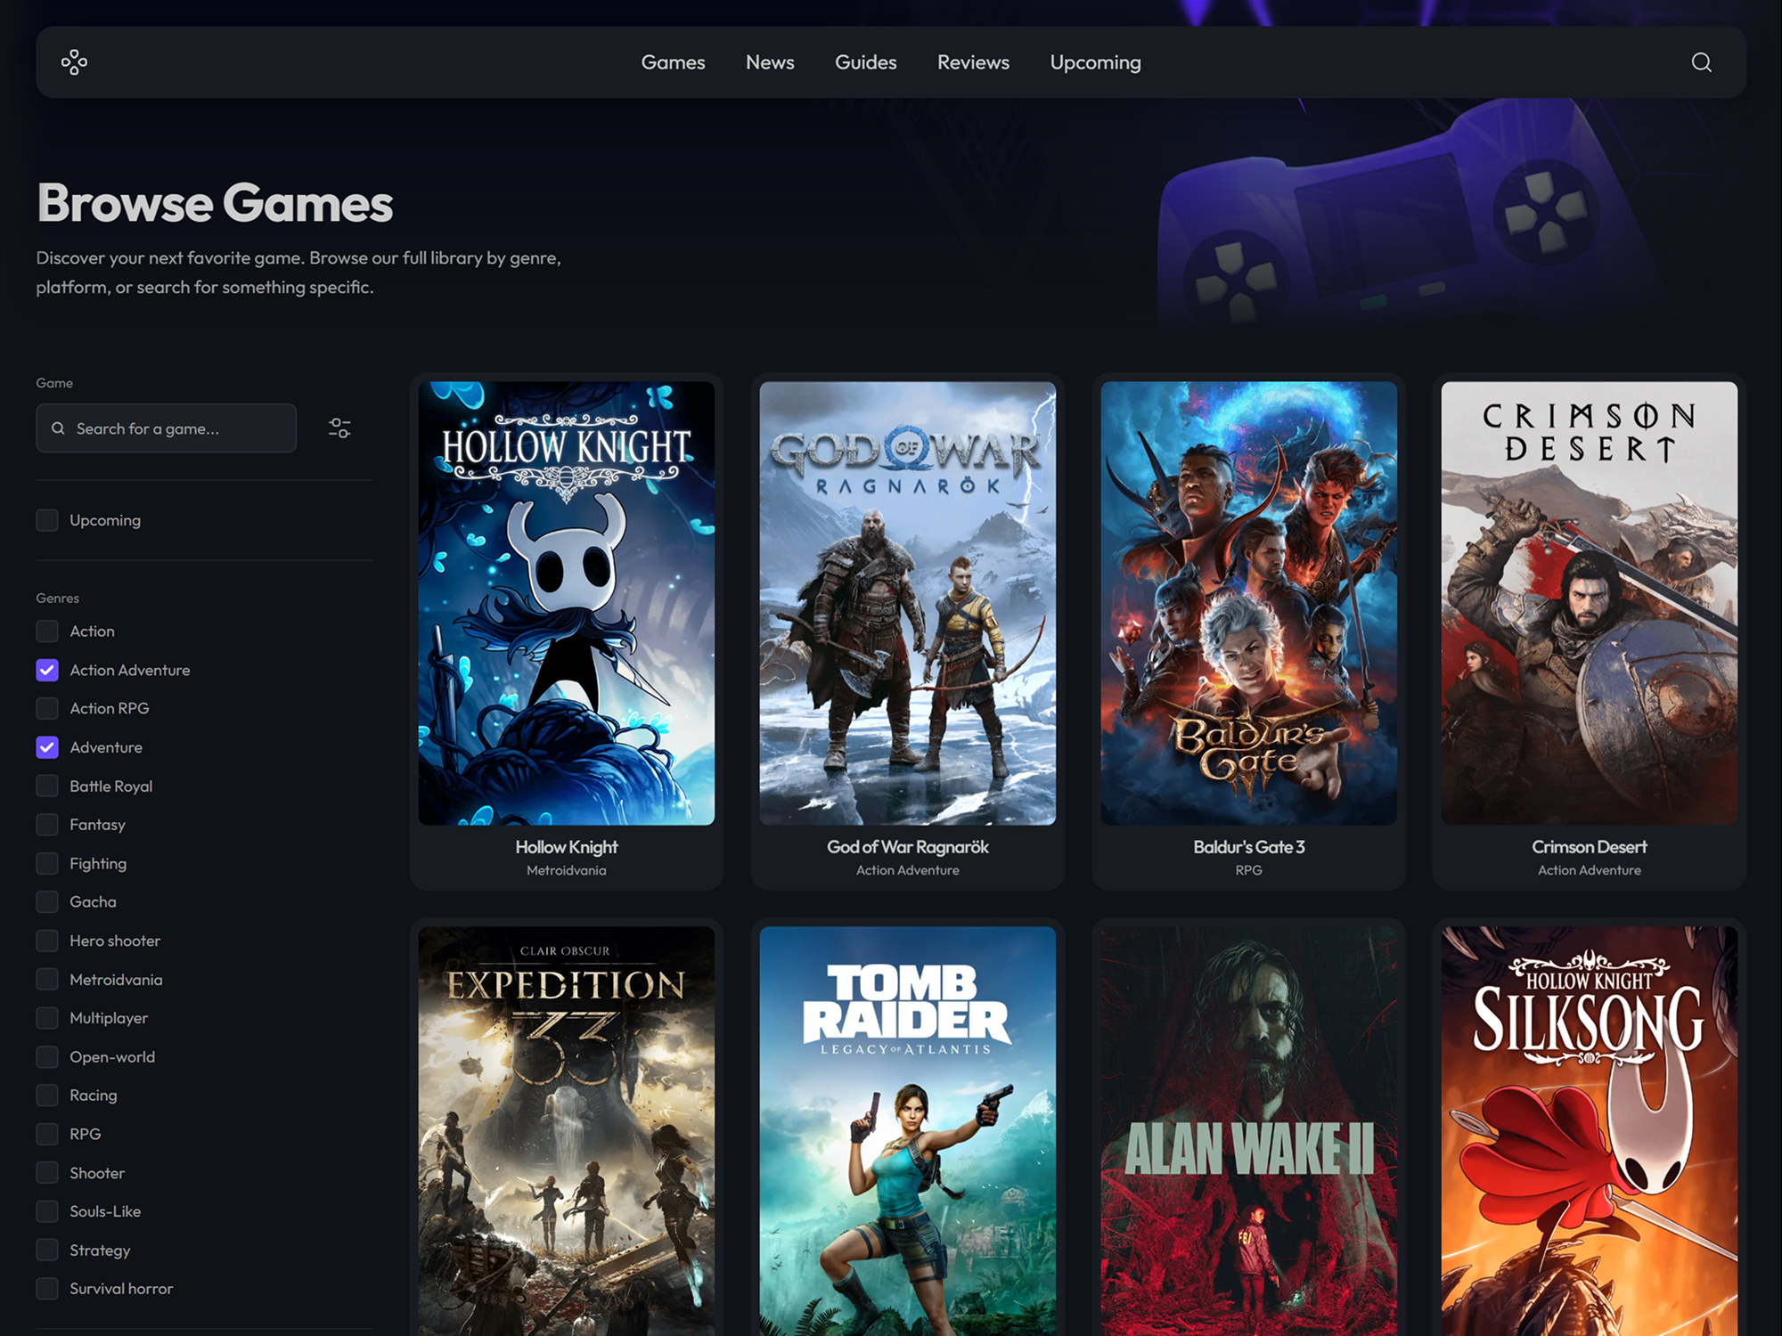Viewport: 1782px width, 1336px height.
Task: Click the Baldur's Gate 3 title
Action: (x=1248, y=847)
